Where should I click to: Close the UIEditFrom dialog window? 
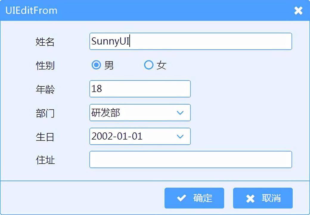[298, 11]
